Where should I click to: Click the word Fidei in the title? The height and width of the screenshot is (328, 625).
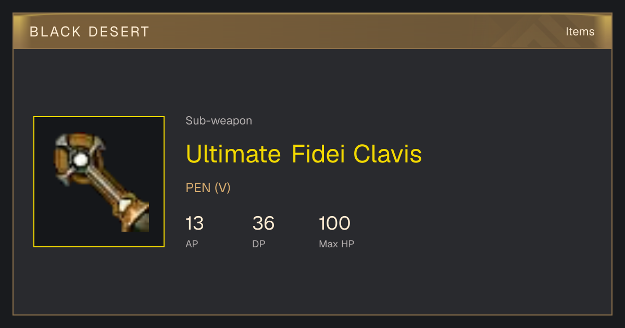318,154
